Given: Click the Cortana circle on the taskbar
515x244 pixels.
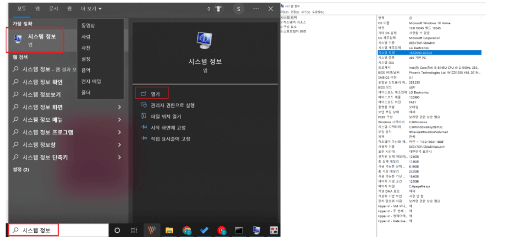Looking at the screenshot, I should click(117, 231).
